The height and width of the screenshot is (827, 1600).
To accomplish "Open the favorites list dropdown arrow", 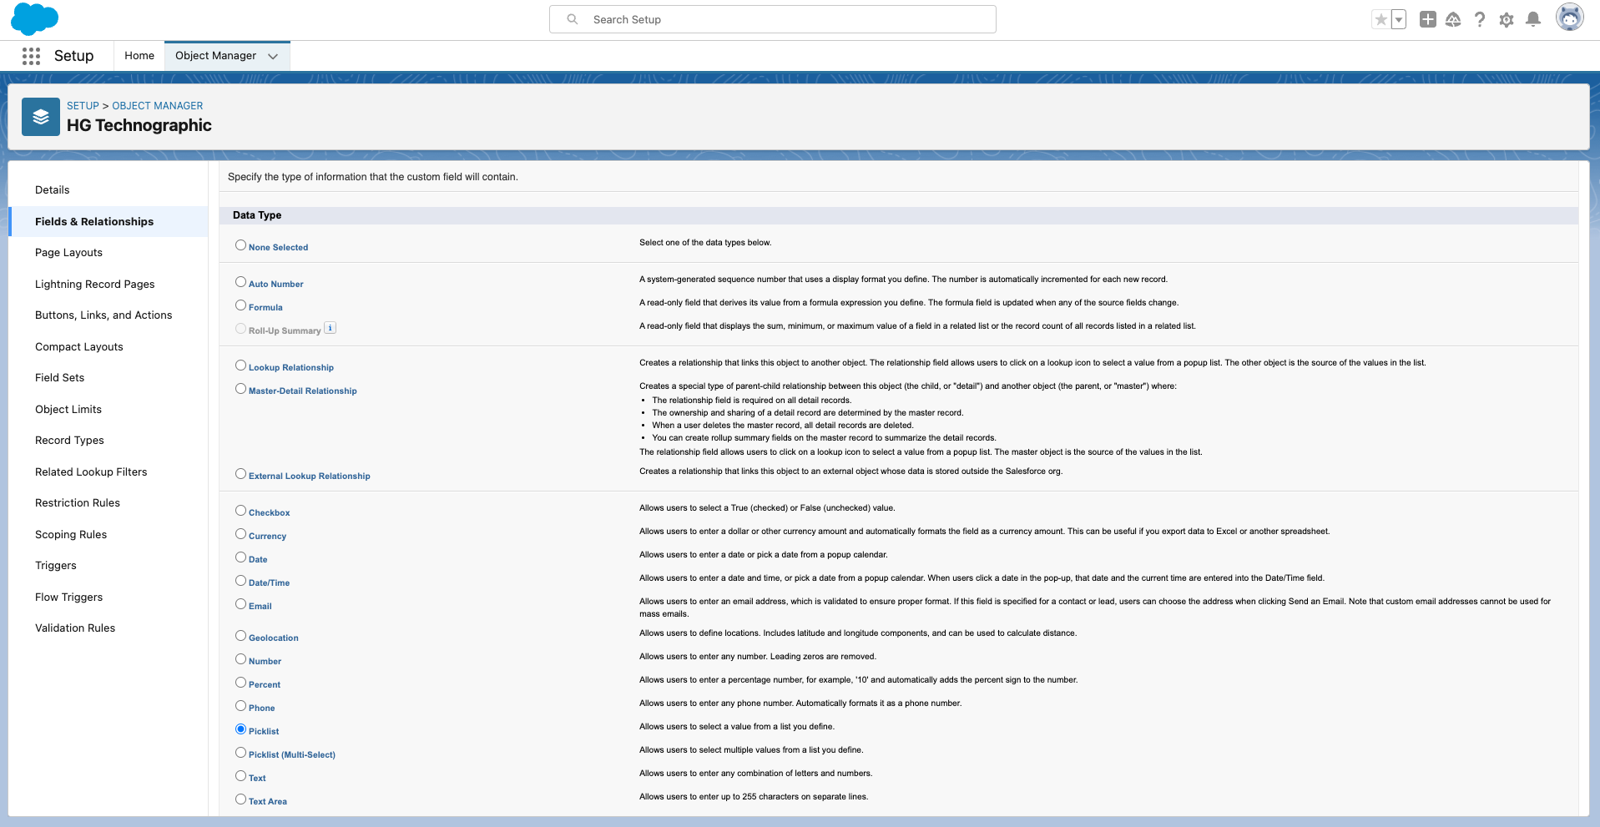I will [x=1399, y=19].
